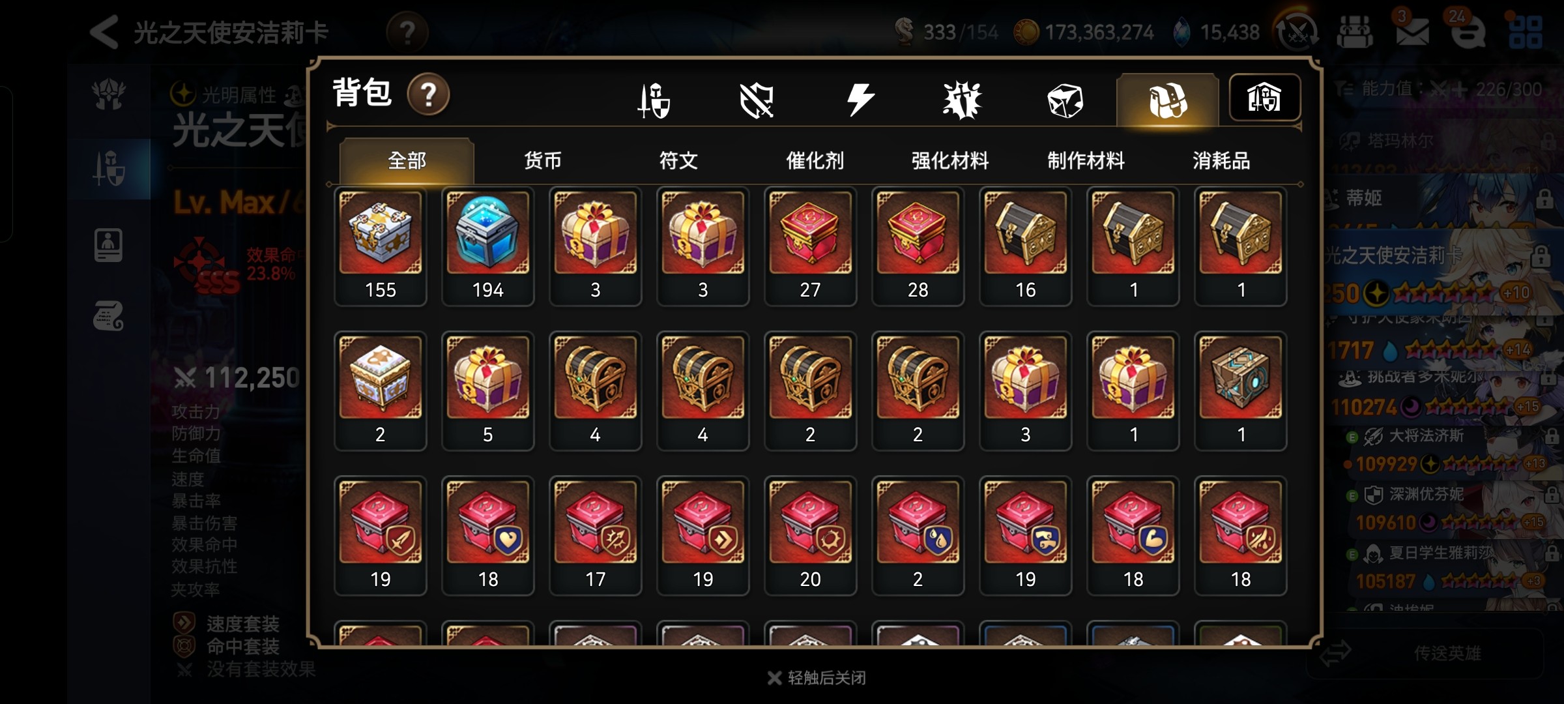This screenshot has height=704, width=1564.
Task: Select the dice category icon
Action: (x=1065, y=100)
